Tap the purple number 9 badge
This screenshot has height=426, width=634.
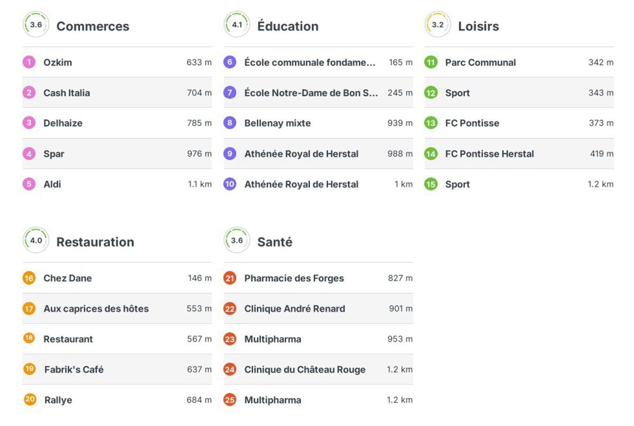tap(230, 154)
